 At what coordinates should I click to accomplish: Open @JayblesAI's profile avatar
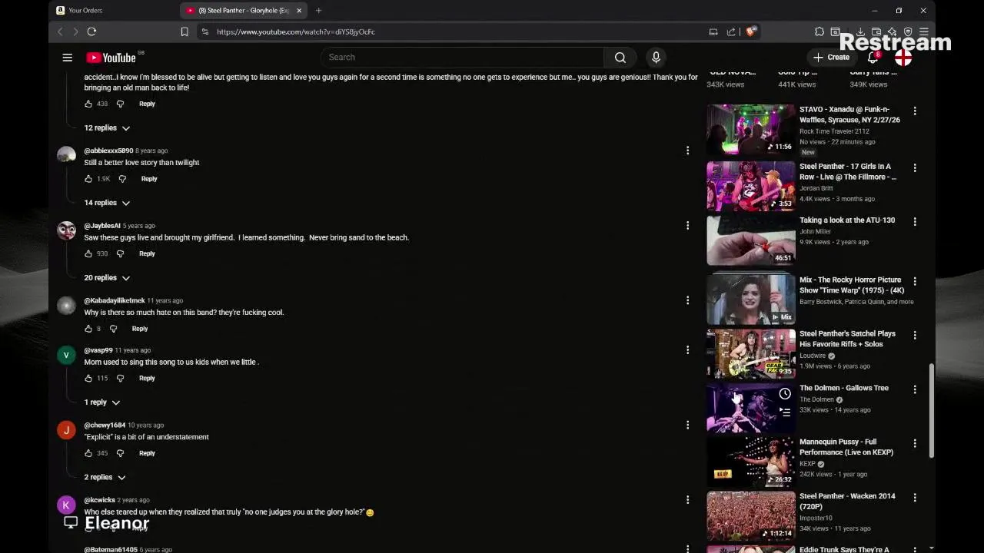(x=66, y=230)
